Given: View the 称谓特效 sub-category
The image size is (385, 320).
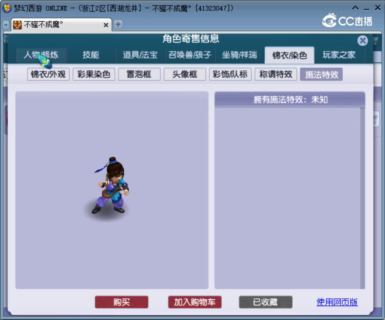Looking at the screenshot, I should click(276, 74).
